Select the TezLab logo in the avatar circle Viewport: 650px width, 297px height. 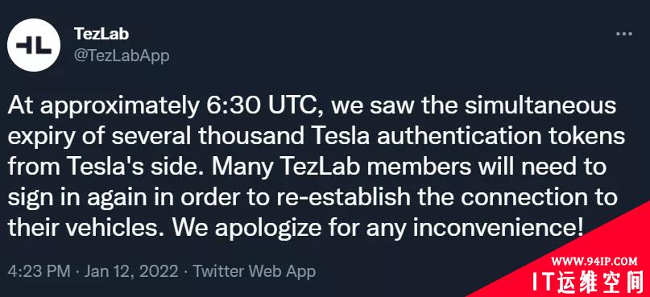(34, 45)
